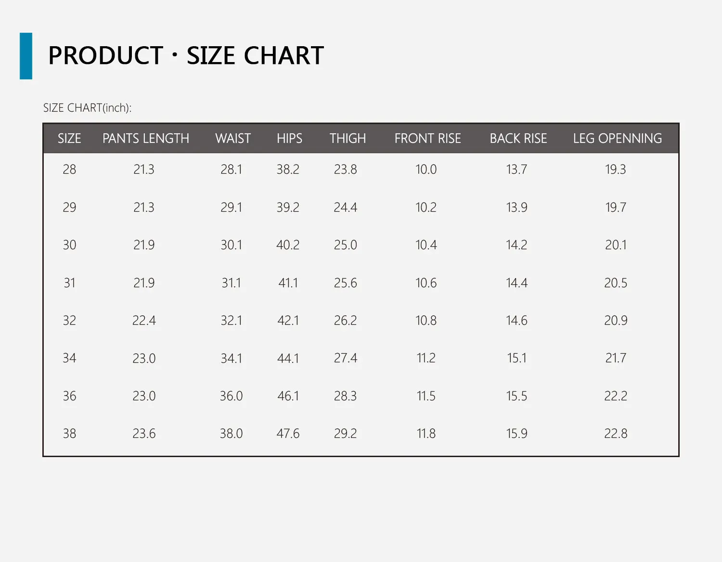Click waist value 32.1
Image resolution: width=722 pixels, height=562 pixels.
tap(231, 320)
